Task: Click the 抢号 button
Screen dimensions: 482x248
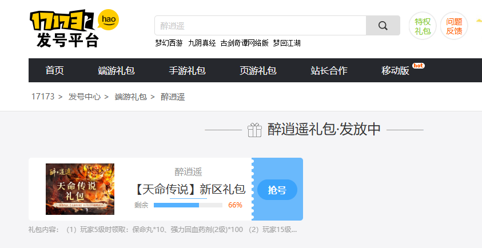Action: coord(277,190)
